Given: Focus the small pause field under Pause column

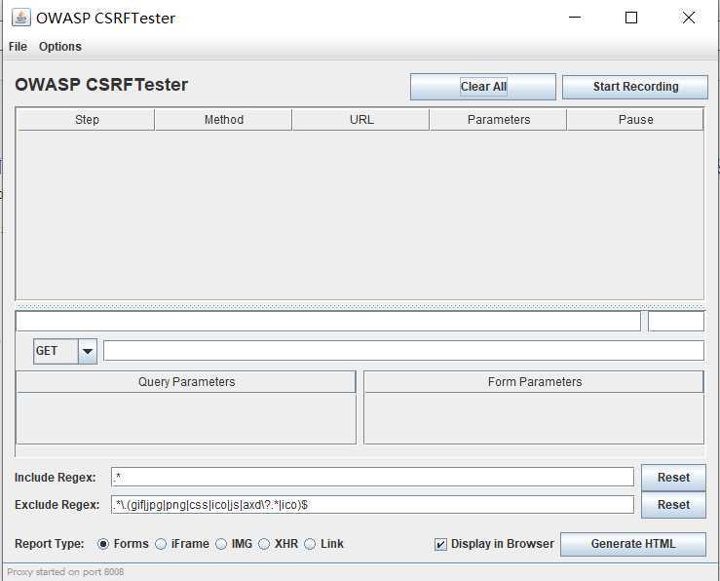Looking at the screenshot, I should point(676,321).
